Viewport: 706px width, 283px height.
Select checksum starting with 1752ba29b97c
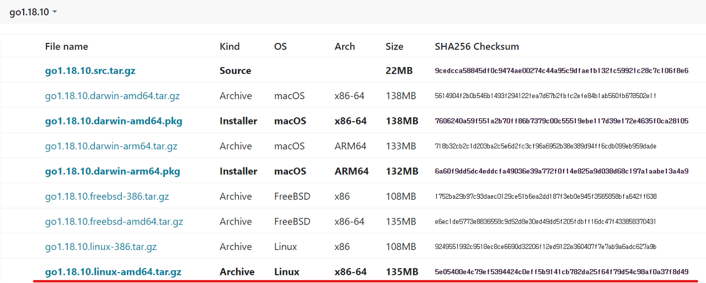(x=545, y=196)
